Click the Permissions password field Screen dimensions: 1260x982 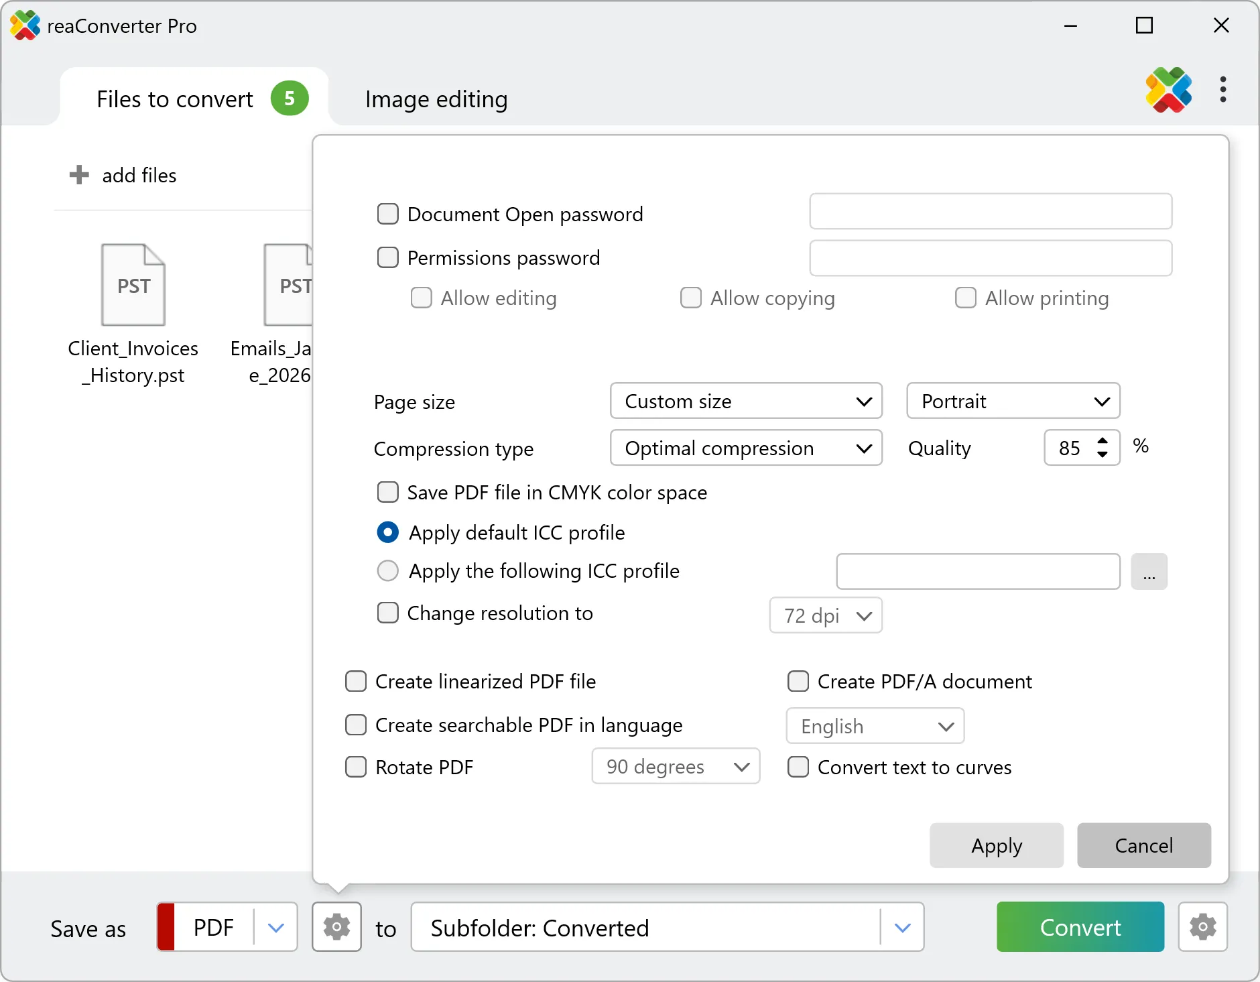(991, 258)
